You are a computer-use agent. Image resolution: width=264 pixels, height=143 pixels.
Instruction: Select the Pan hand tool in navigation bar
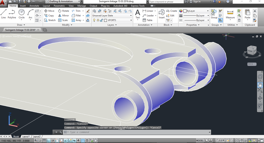click(x=260, y=85)
